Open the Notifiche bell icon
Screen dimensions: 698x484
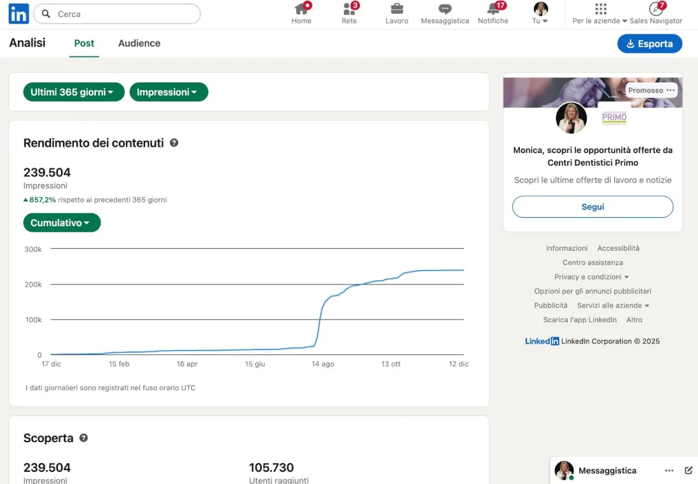point(493,9)
